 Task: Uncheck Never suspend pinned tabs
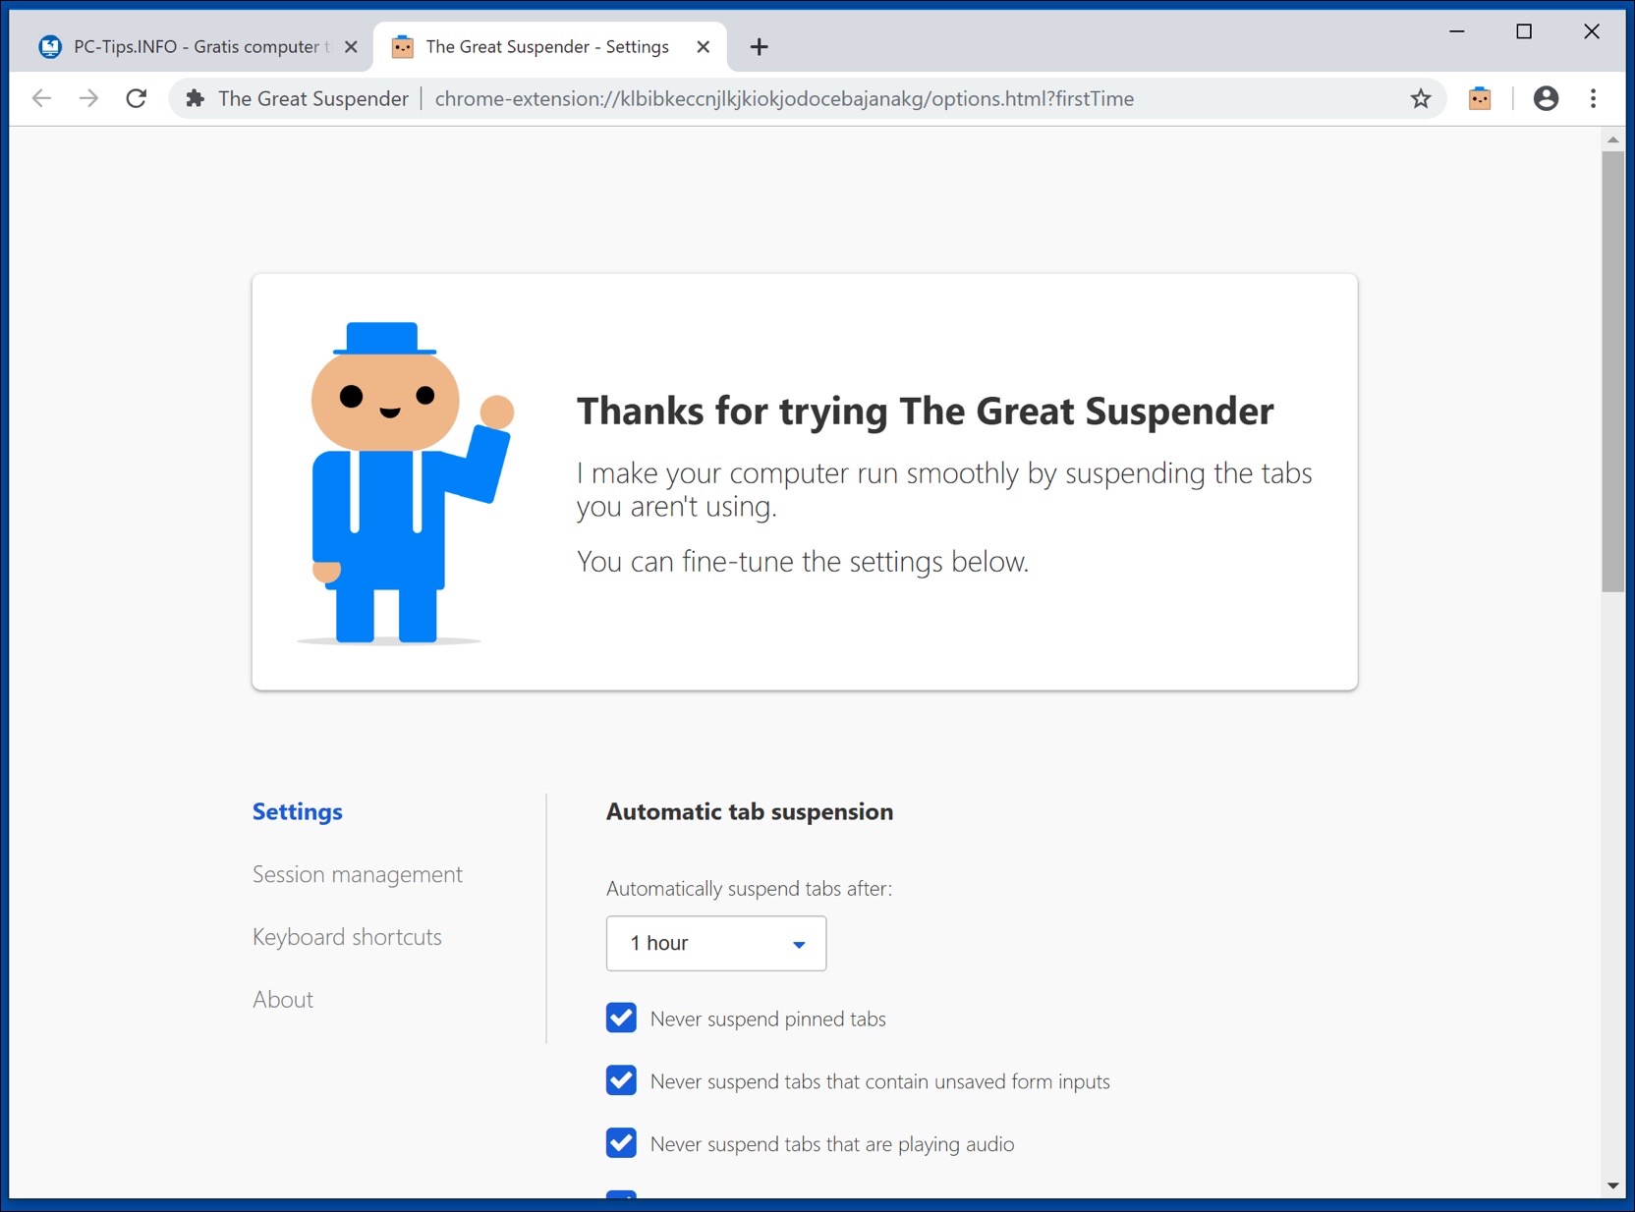point(621,1019)
